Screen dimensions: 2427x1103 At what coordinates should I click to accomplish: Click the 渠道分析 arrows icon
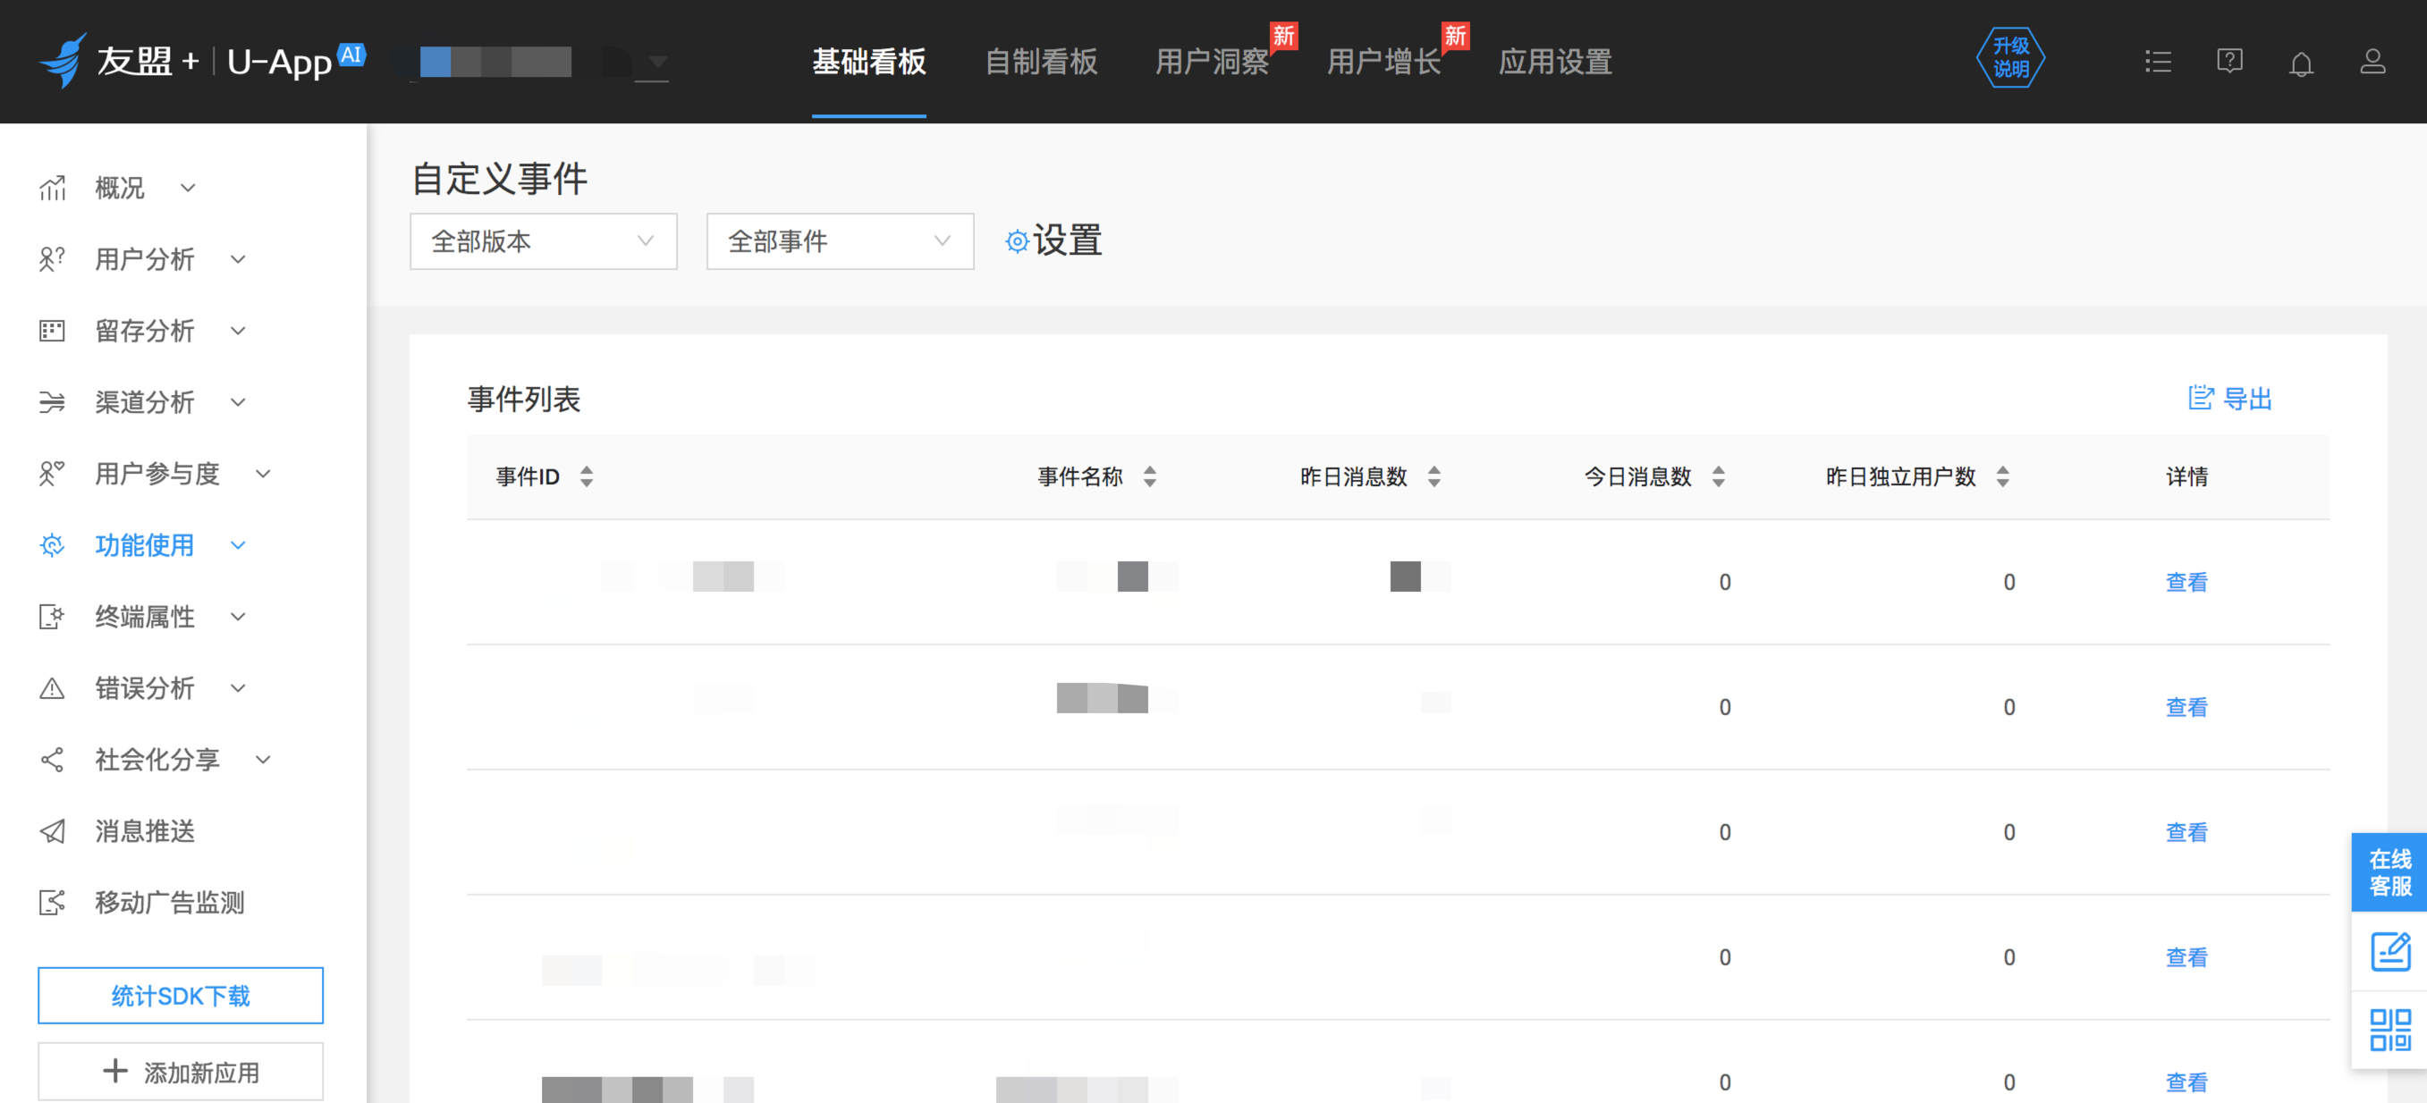pyautogui.click(x=52, y=402)
